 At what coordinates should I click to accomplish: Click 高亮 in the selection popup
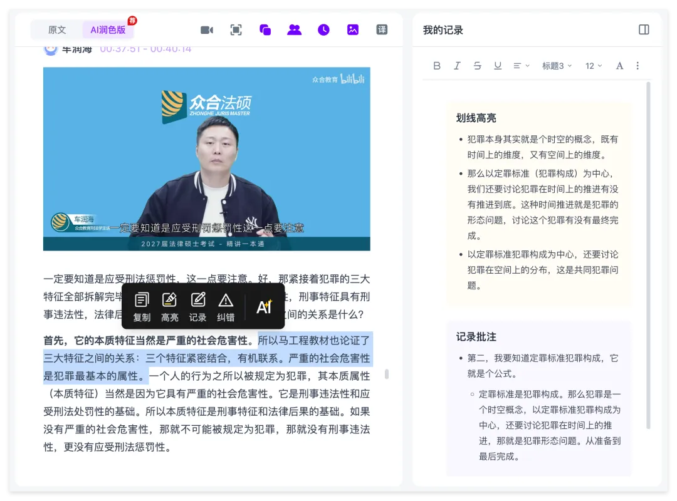pos(170,307)
